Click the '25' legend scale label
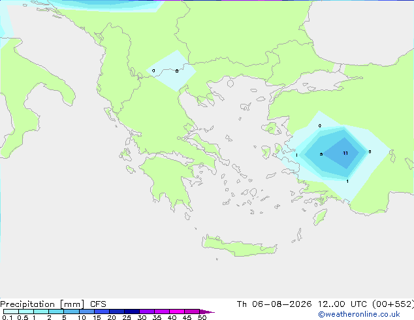This screenshot has height=320, width=414. (x=127, y=317)
